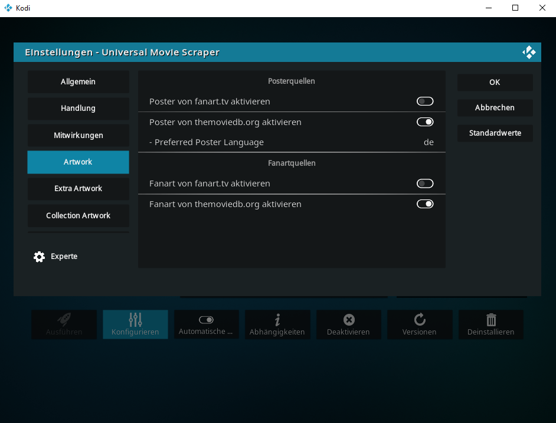Click the Versionen label

420,332
